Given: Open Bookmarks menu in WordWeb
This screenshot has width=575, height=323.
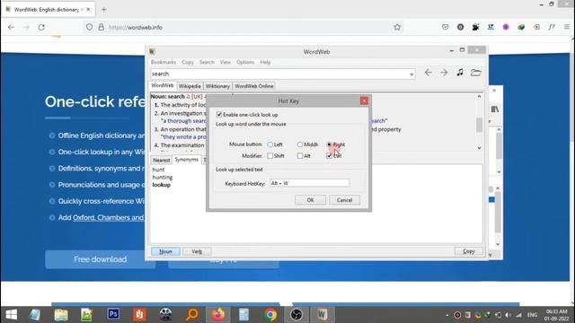Looking at the screenshot, I should [x=164, y=62].
